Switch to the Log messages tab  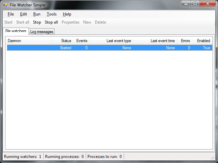pos(42,32)
